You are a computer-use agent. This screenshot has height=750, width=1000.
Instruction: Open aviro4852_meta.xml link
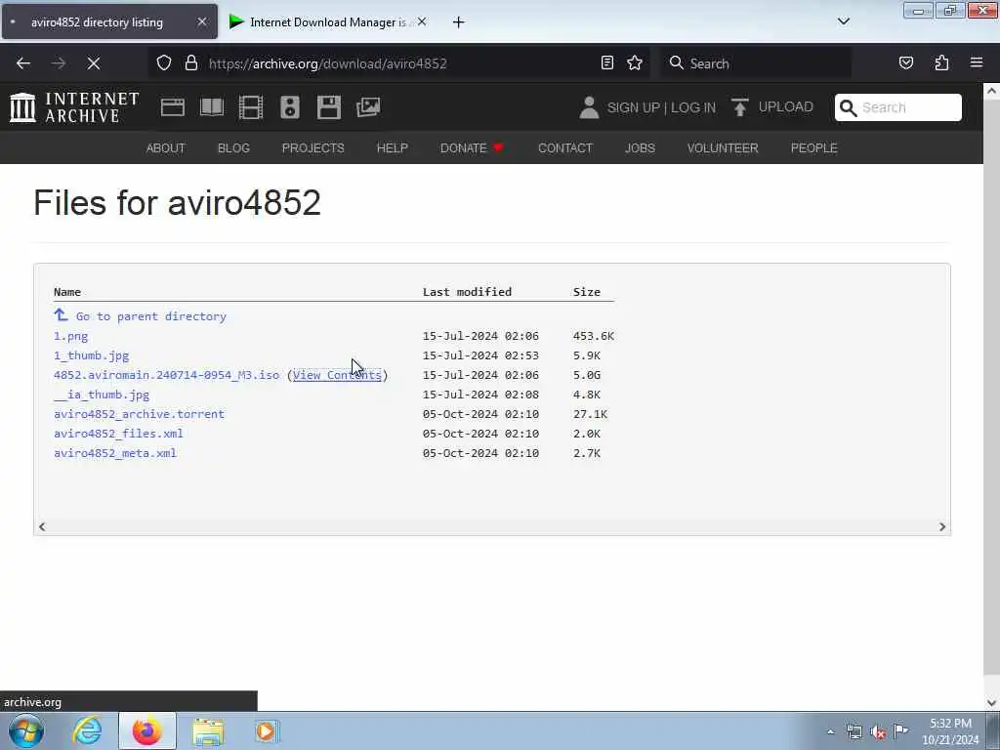pos(115,453)
